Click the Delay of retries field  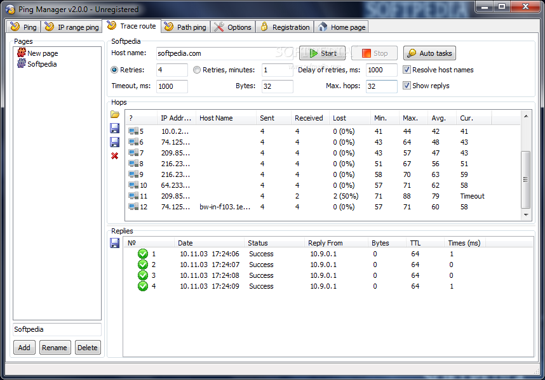[382, 70]
